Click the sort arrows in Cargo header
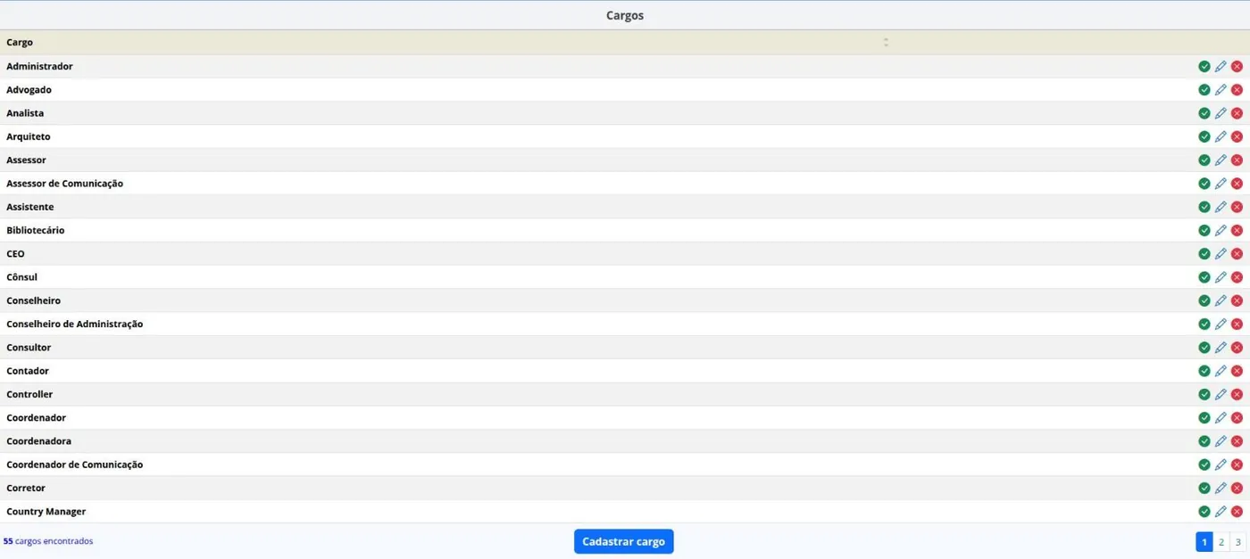Image resolution: width=1250 pixels, height=559 pixels. [886, 42]
